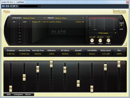Viewport: 130px width, 98px height.
Task: Click the Tail Width fader handle
Action: click(x=92, y=89)
